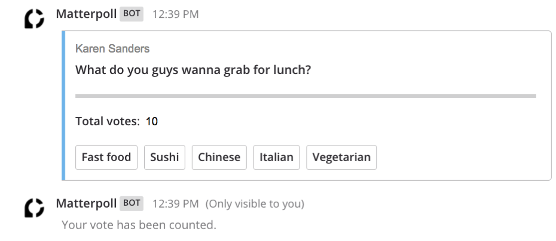Cast a vote for Vegetarian

(341, 157)
